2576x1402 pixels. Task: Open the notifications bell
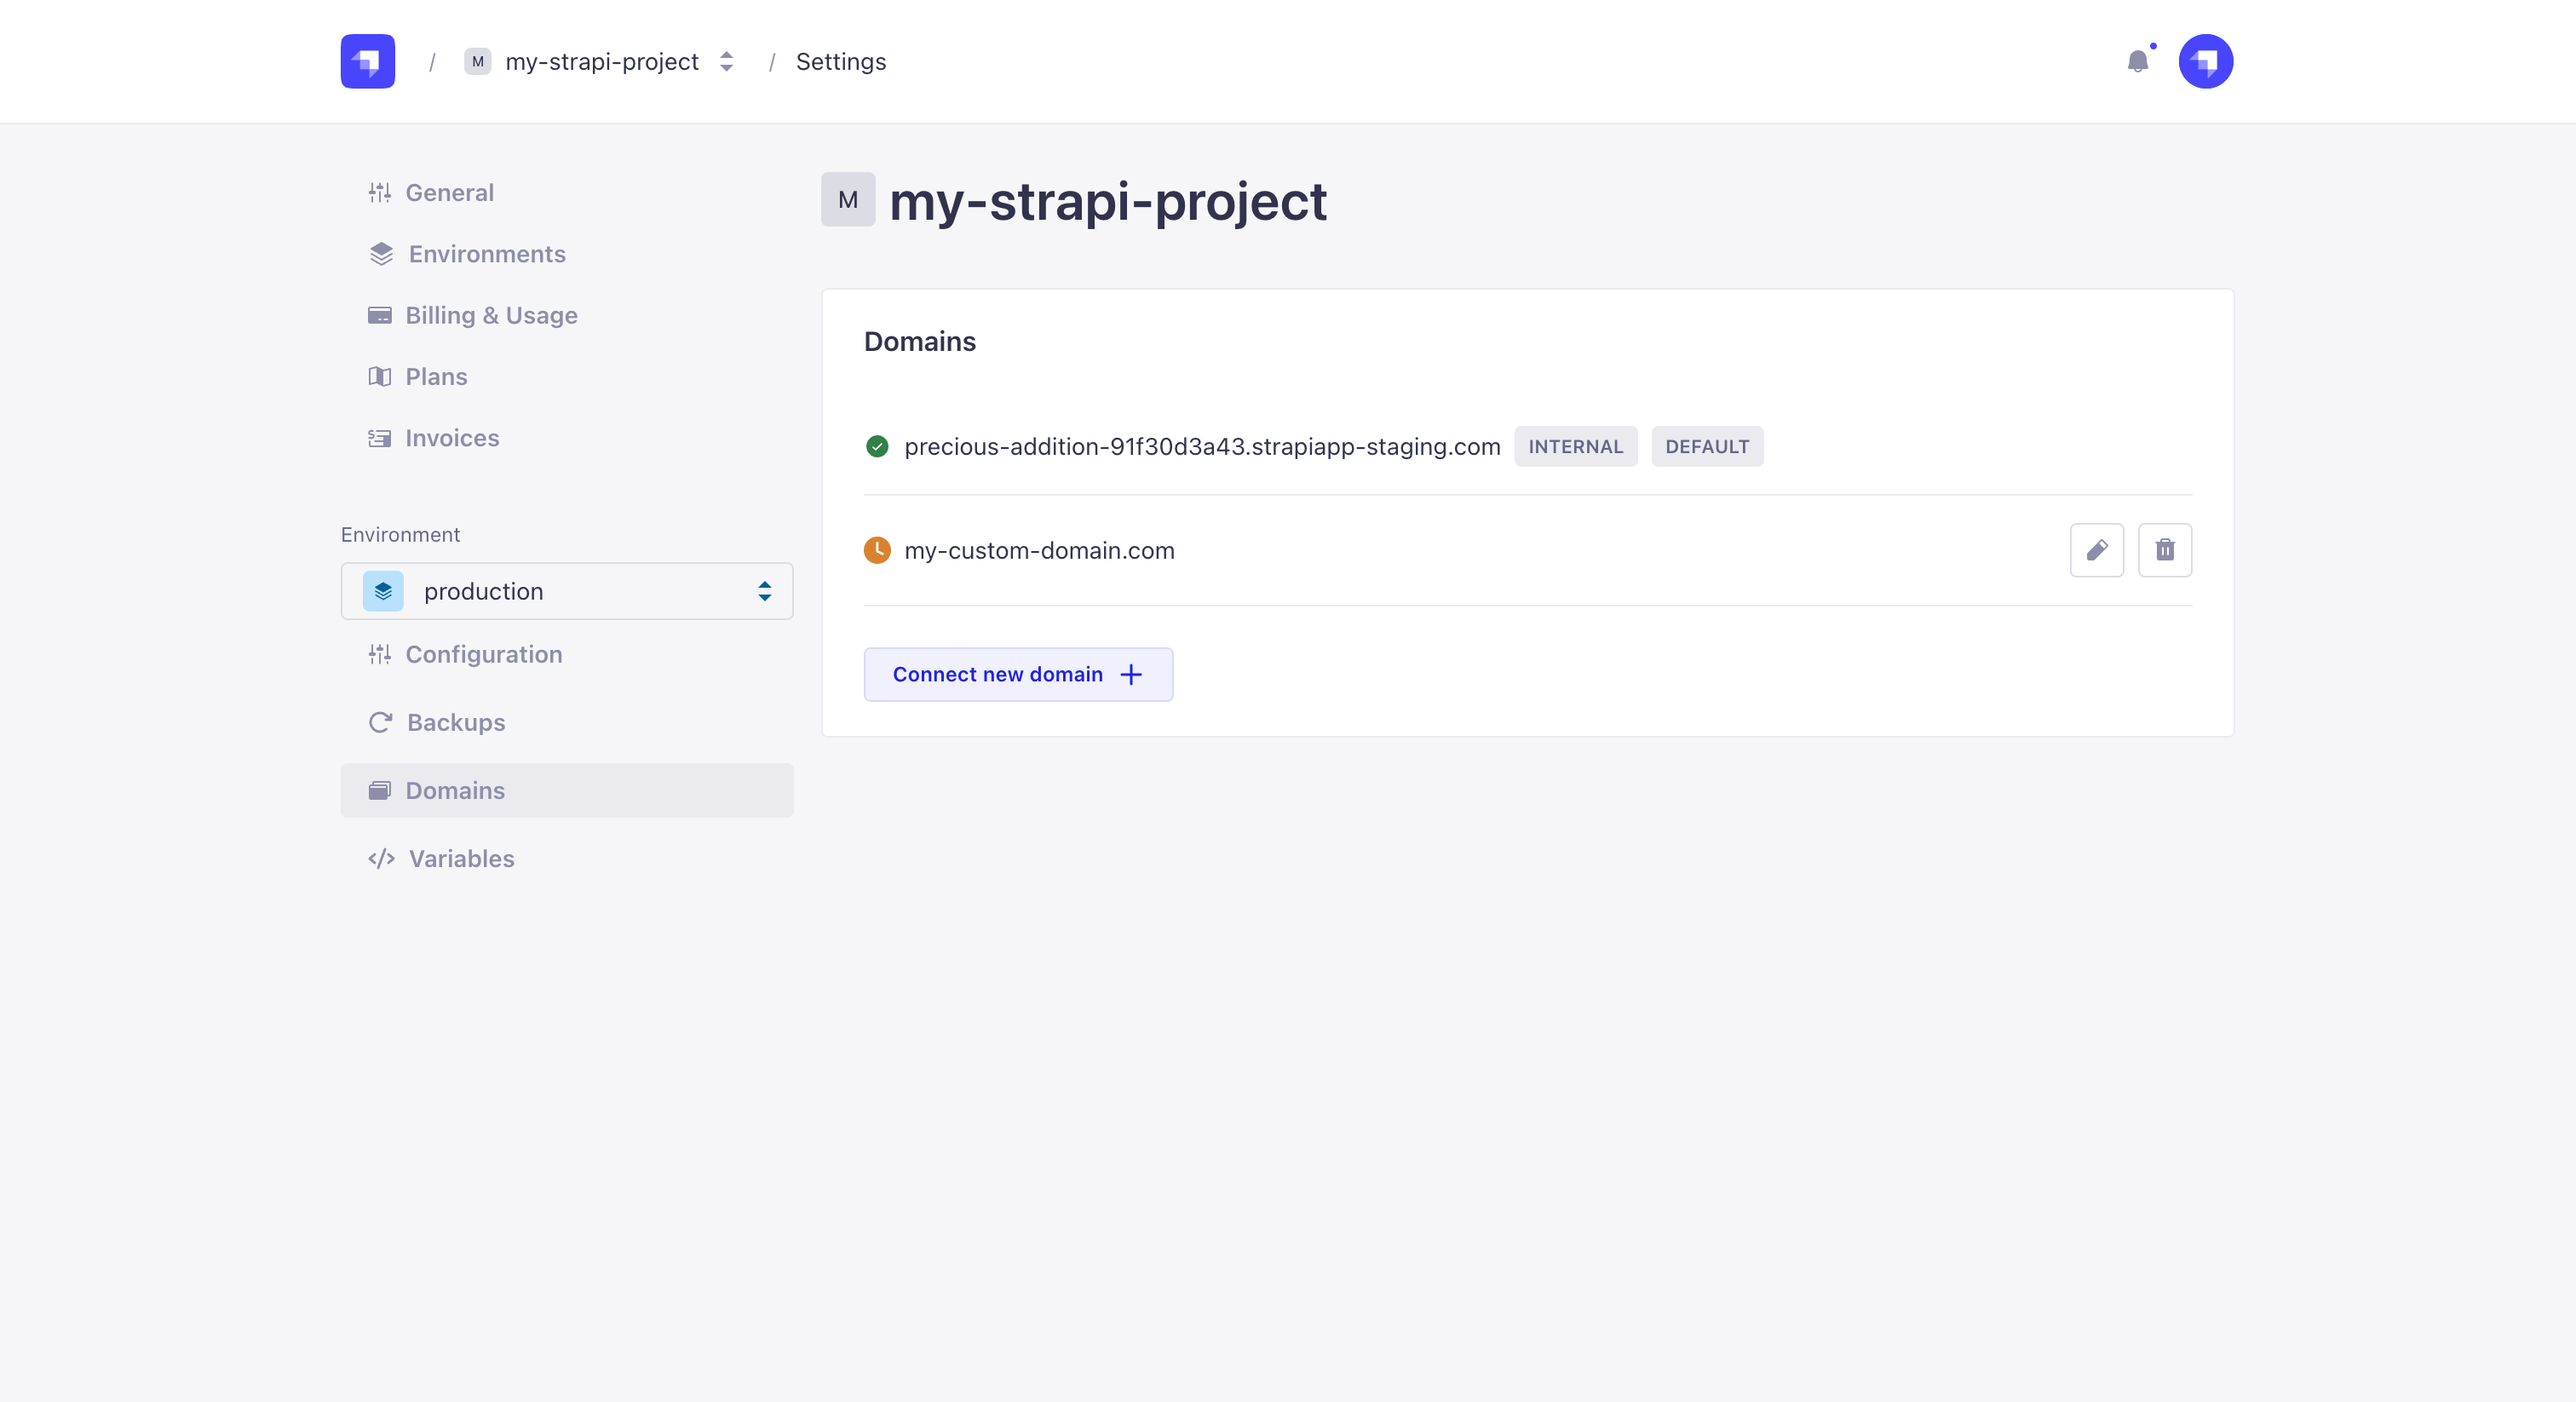2139,61
